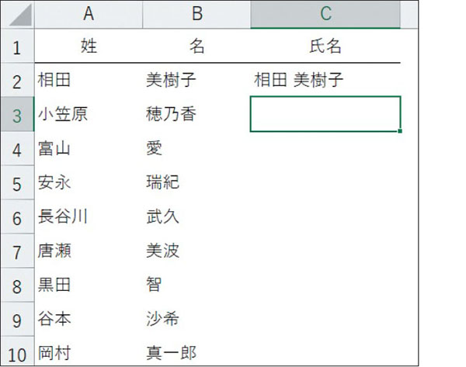Click cell containing 長谷川
Image resolution: width=466 pixels, height=367 pixels.
89,216
